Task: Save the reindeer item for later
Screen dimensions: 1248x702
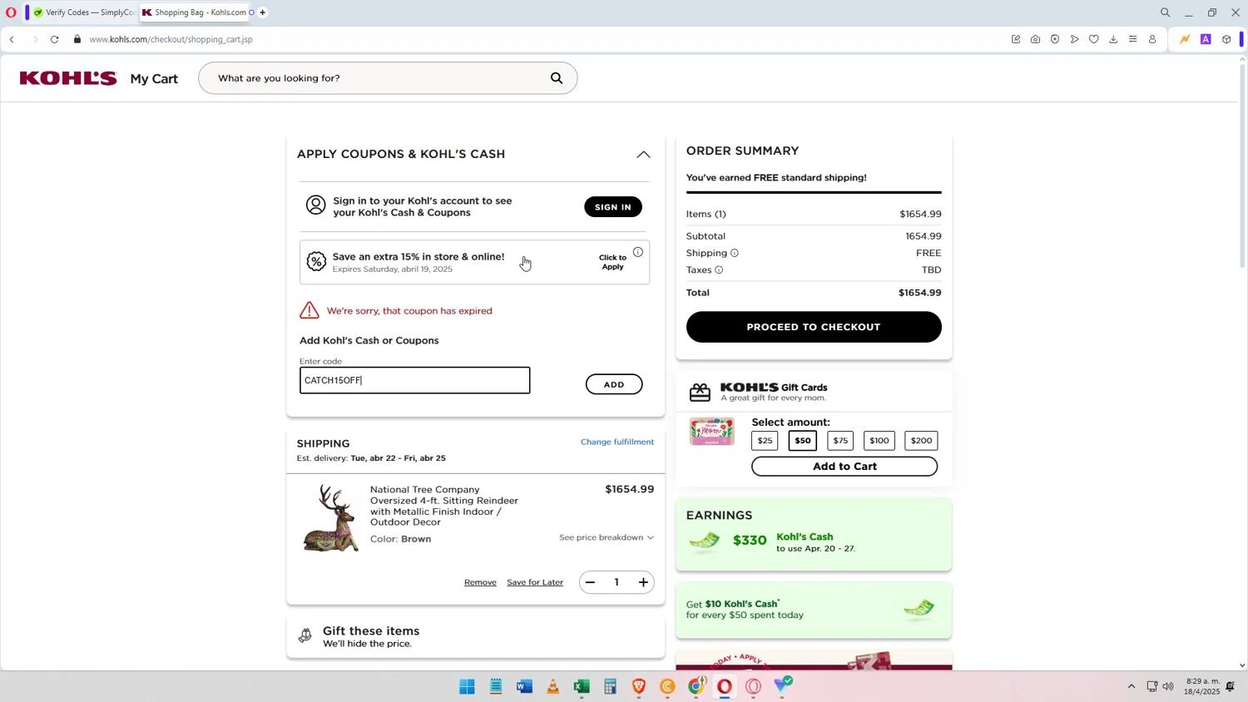Action: [x=535, y=582]
